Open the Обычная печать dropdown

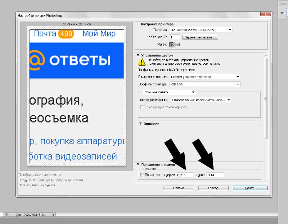[x=169, y=92]
